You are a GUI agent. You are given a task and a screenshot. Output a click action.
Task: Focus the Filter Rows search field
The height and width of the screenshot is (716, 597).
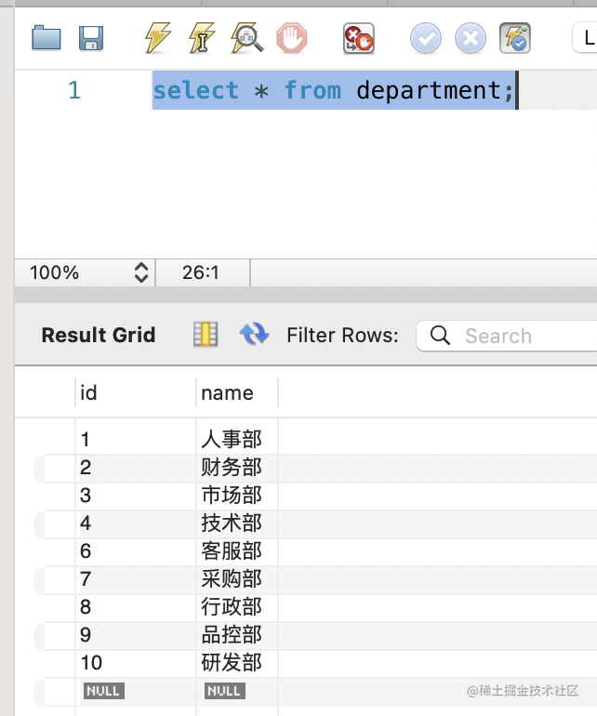pos(507,336)
